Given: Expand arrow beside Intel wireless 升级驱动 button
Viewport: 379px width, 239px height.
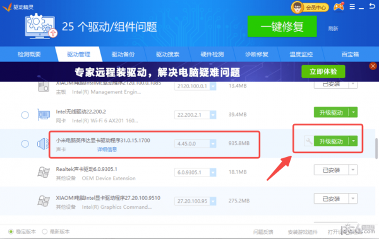Looking at the screenshot, I should [x=353, y=112].
